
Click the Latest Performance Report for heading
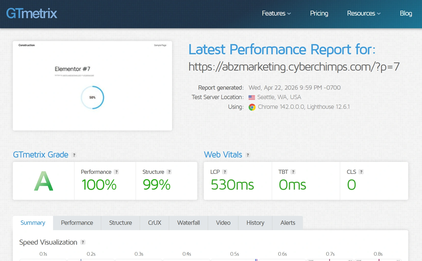[x=282, y=49]
